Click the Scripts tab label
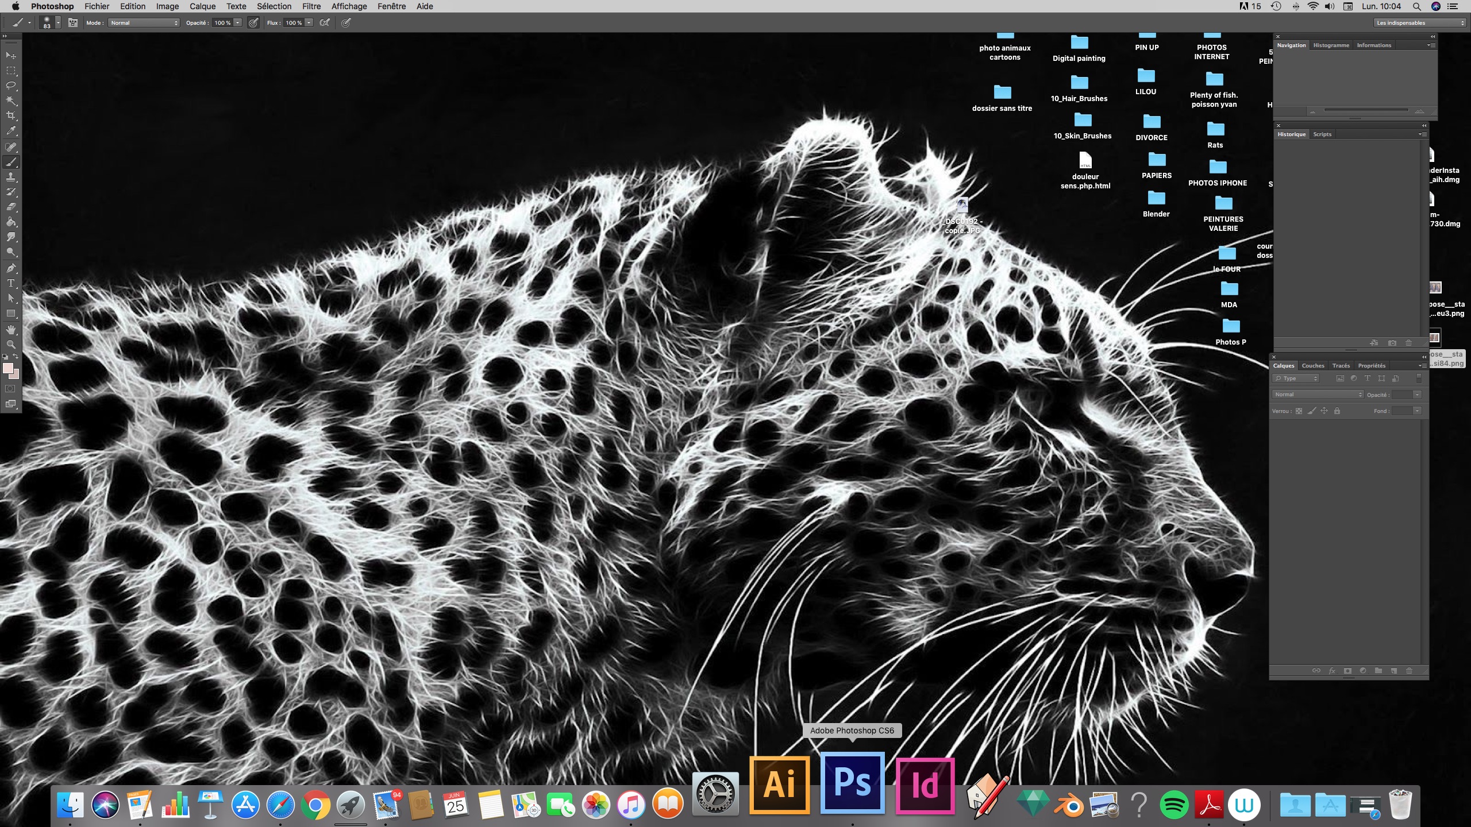Screen dimensions: 1471x827 click(1322, 134)
